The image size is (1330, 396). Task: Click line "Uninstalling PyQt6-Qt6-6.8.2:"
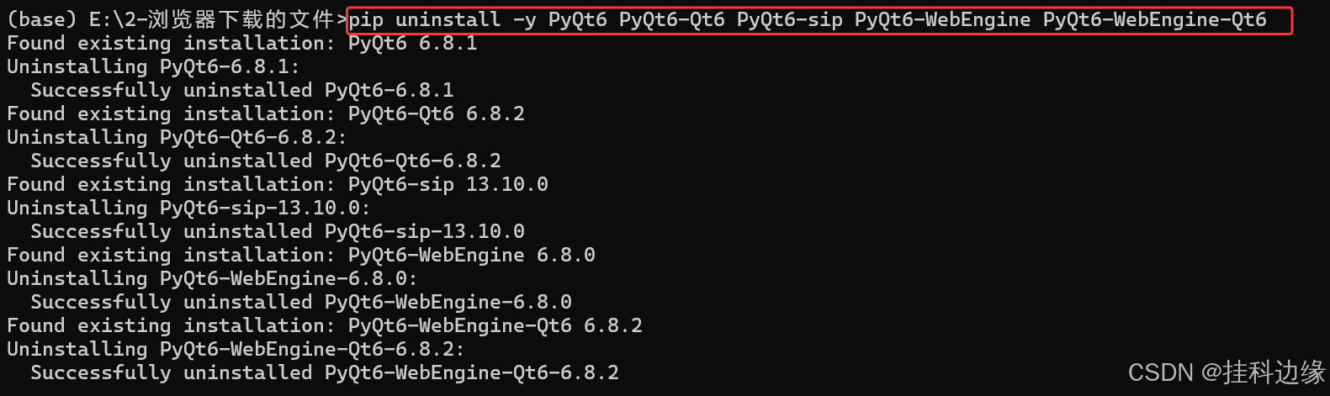pos(177,137)
